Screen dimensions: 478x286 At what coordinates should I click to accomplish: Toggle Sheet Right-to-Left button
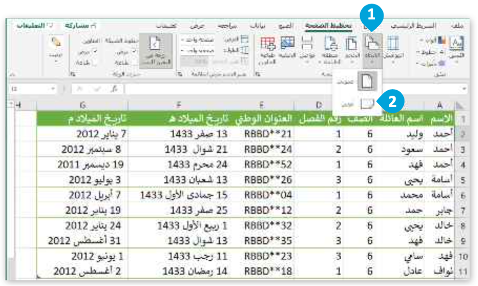156,51
